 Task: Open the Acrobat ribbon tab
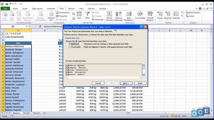[103, 9]
